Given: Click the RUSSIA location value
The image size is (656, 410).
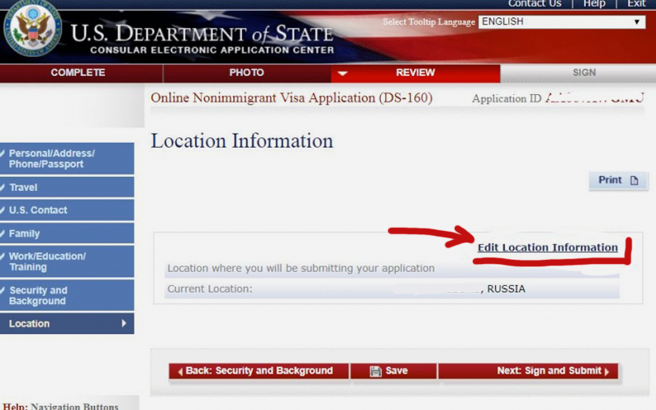Looking at the screenshot, I should [506, 289].
